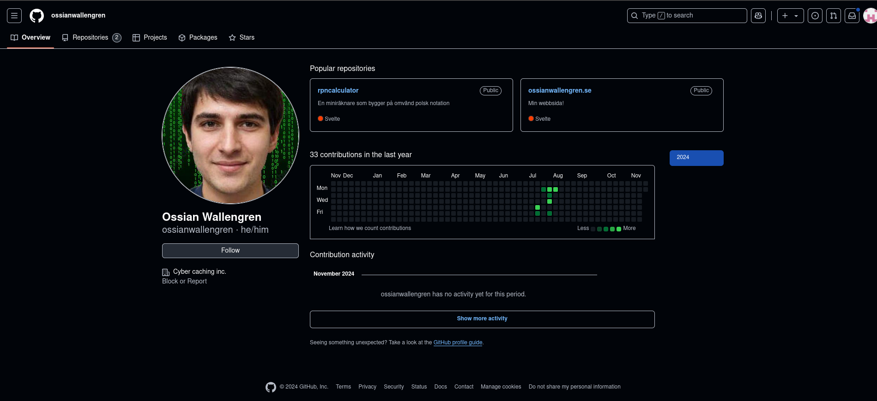
Task: Expand the Create new plus dropdown
Action: pos(791,16)
